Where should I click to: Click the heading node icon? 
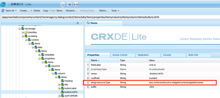[x=62, y=81]
